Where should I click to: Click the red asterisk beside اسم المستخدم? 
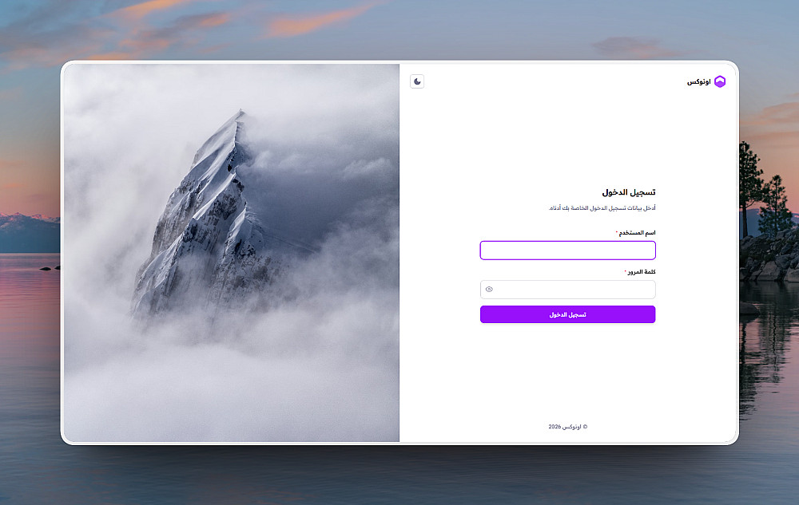[617, 232]
